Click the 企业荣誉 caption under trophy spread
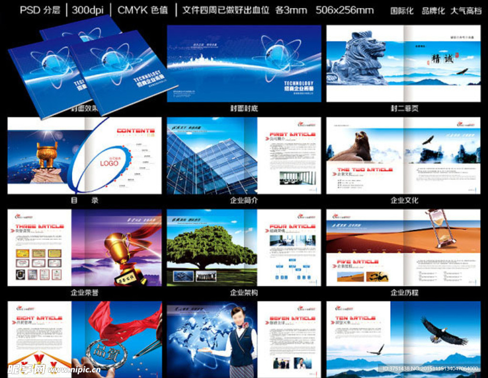Viewport: 488px width, 378px height. [x=84, y=292]
